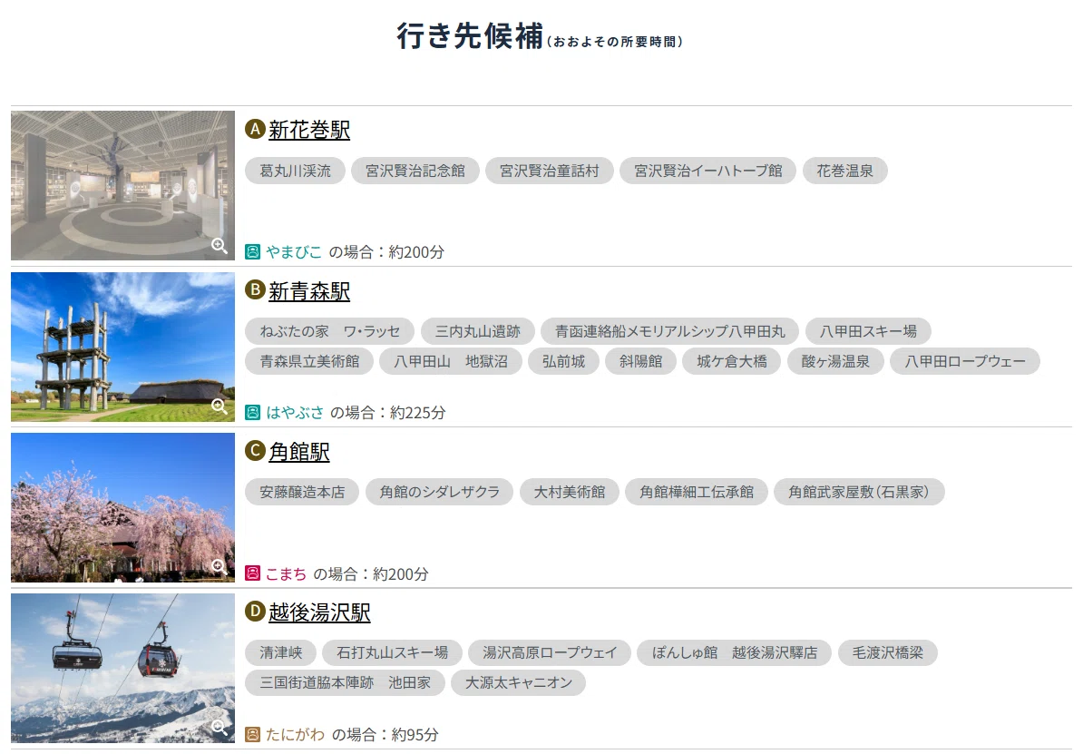This screenshot has width=1083, height=754.
Task: Click magnifier icon on Kakunodate cherry blossom photo
Action: pos(219,567)
